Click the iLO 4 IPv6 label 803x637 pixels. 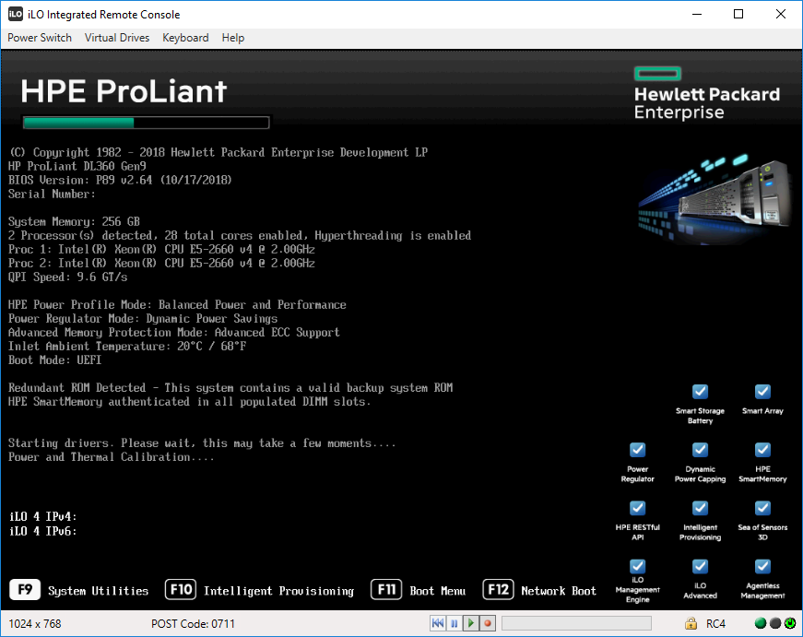pyautogui.click(x=43, y=532)
